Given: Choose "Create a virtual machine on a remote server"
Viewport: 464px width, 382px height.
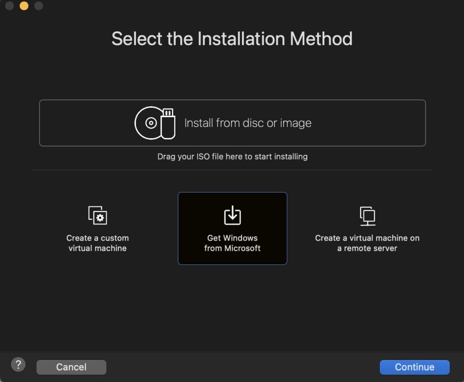Looking at the screenshot, I should [x=367, y=243].
